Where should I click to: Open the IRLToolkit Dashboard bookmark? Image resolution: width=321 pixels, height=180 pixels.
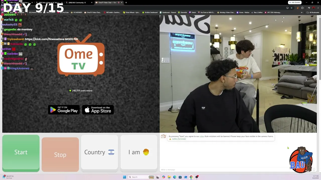click(x=112, y=12)
